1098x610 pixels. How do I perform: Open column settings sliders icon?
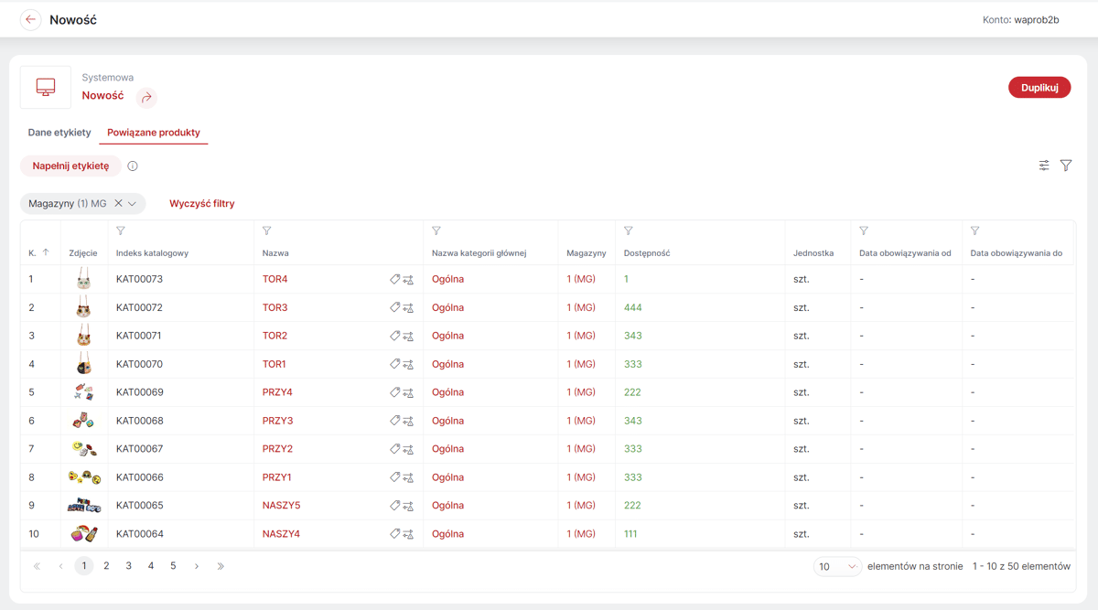1044,166
